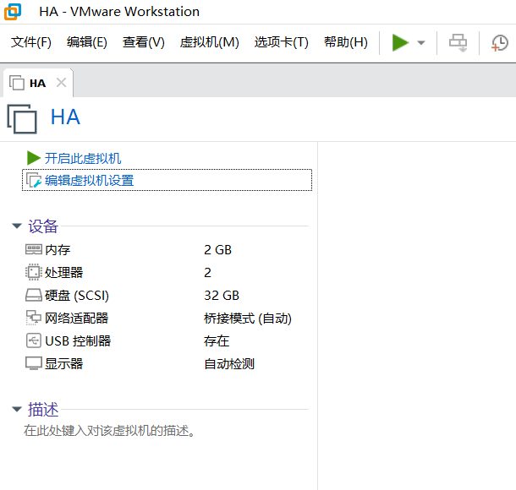This screenshot has width=516, height=490.
Task: Click the processor count value 2
Action: tap(207, 272)
